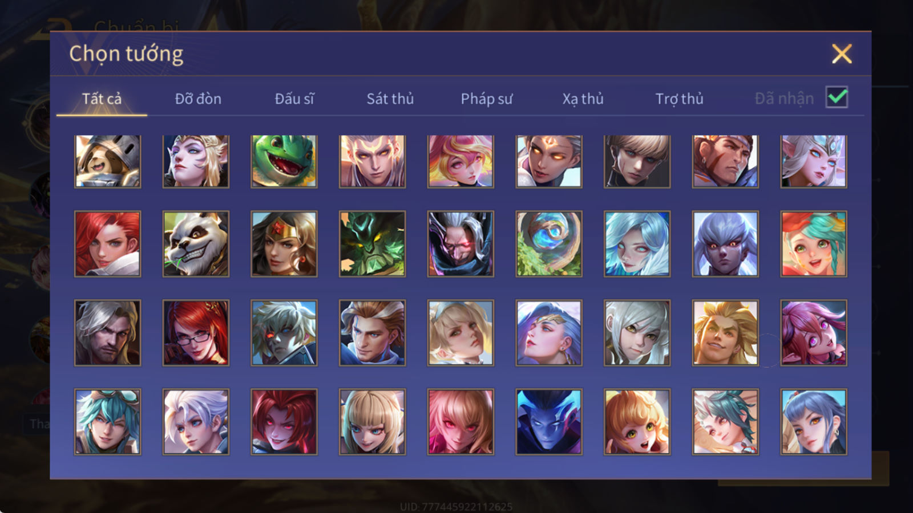The width and height of the screenshot is (913, 513).
Task: Switch to the Pháp sư tab
Action: pos(486,99)
